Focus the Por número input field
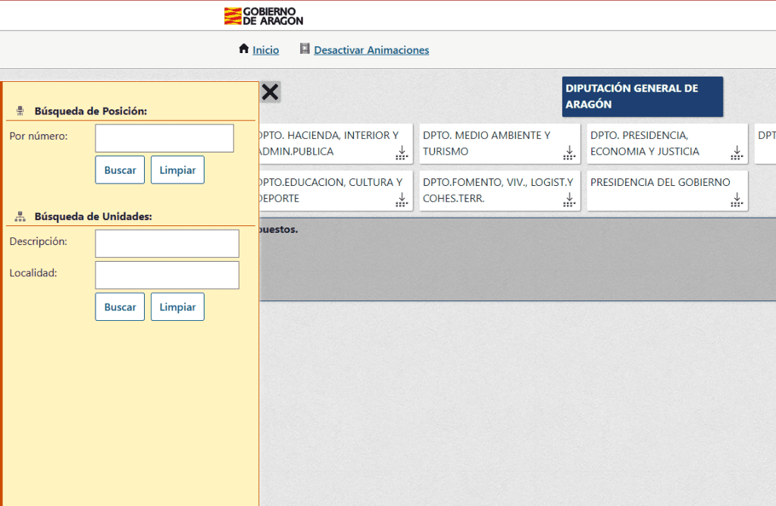The image size is (776, 506). [x=164, y=138]
